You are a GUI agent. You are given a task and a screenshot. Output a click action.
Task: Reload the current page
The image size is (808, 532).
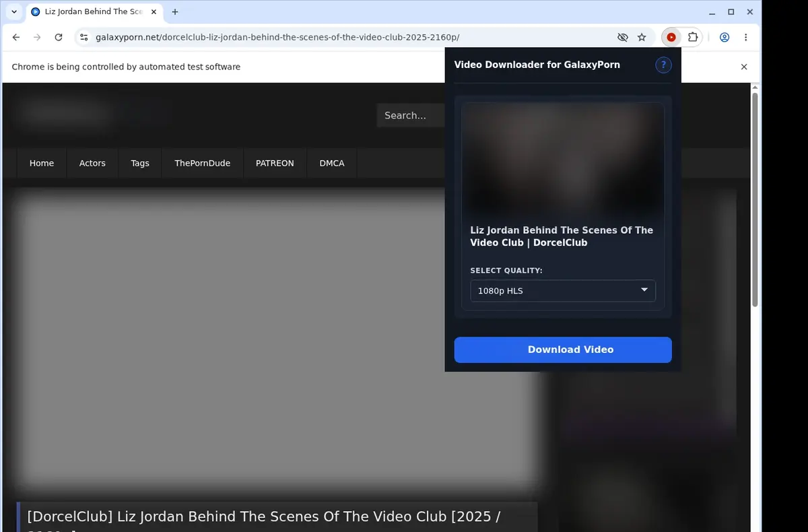(59, 38)
